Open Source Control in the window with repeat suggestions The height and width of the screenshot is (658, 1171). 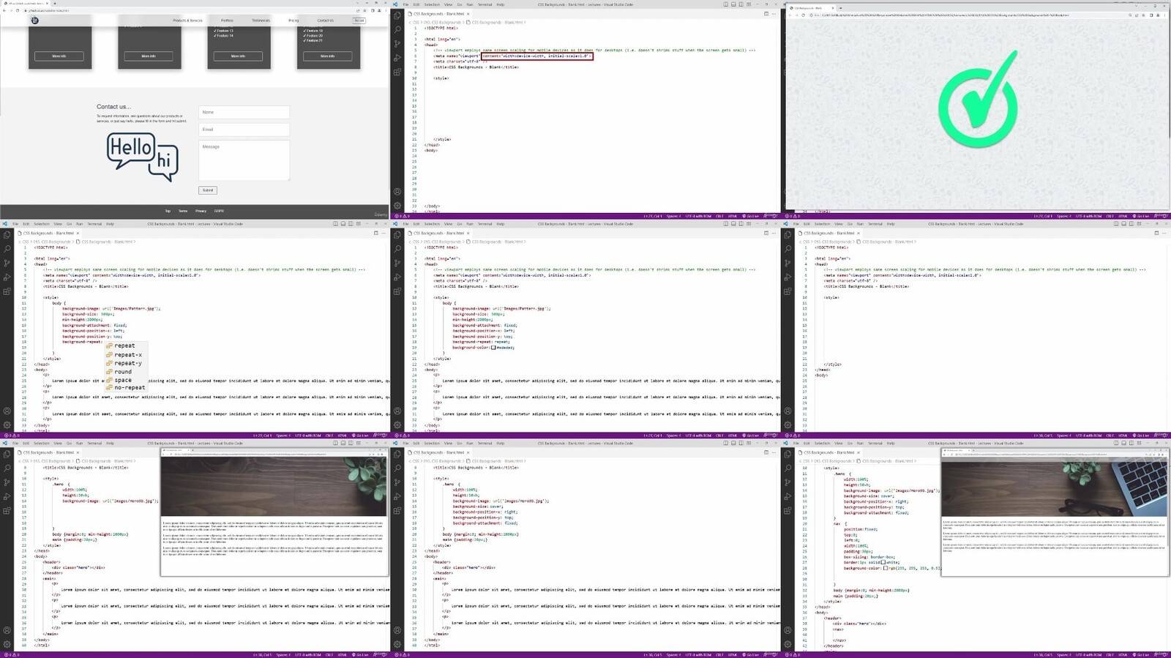pyautogui.click(x=7, y=263)
